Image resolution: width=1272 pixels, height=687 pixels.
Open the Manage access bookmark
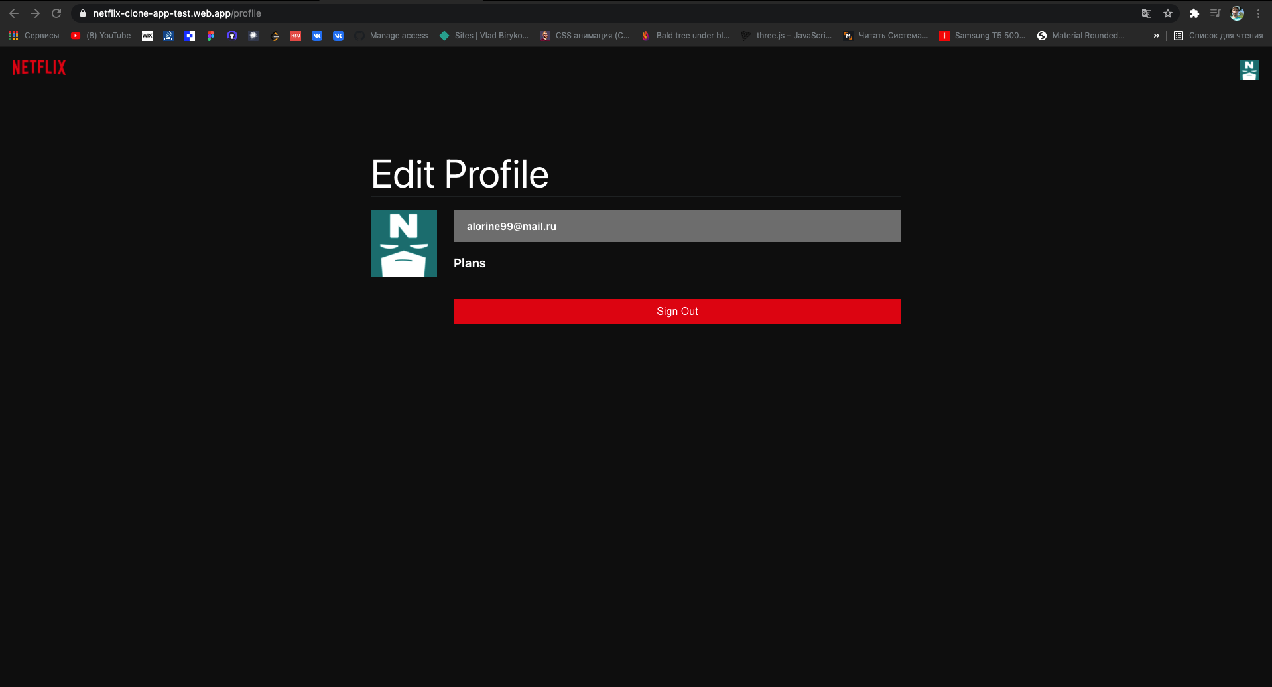click(x=399, y=35)
